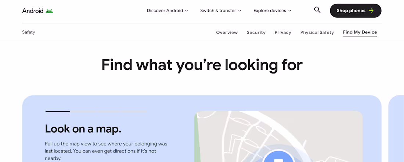The height and width of the screenshot is (162, 404).
Task: Click the arrow inside Shop phones button
Action: click(x=371, y=11)
